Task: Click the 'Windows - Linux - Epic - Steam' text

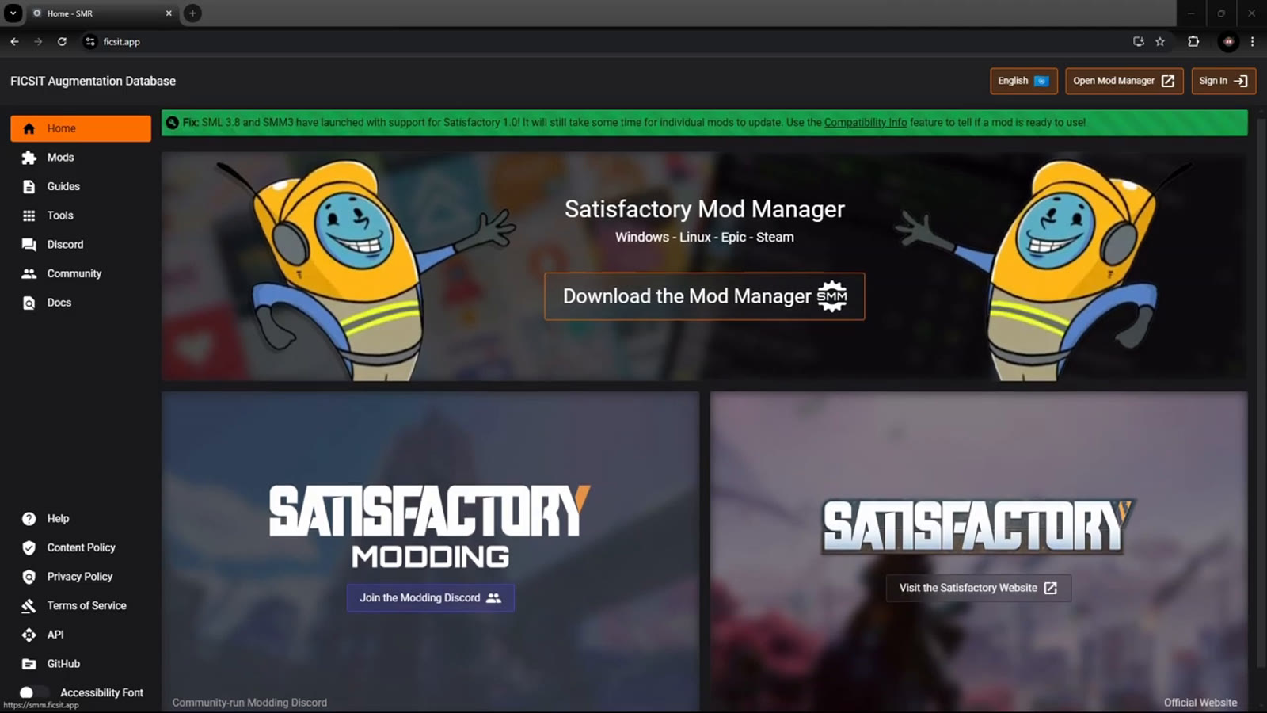Action: click(x=705, y=237)
